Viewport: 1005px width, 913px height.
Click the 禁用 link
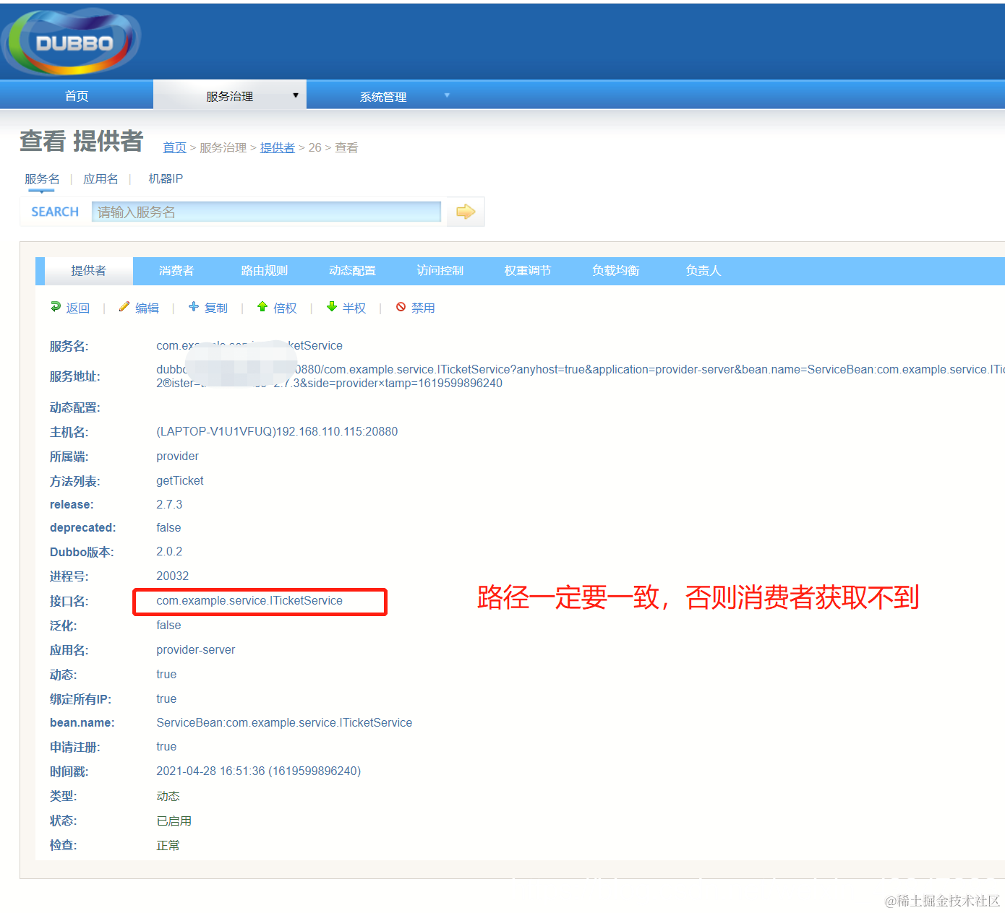coord(423,308)
